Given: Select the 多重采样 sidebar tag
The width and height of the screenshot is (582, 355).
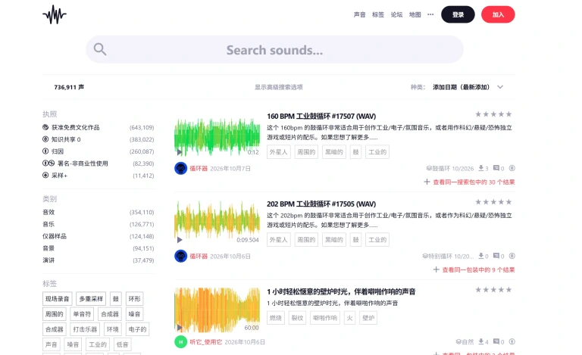Looking at the screenshot, I should (91, 299).
